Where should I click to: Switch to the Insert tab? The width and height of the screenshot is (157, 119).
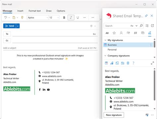coord(20,11)
